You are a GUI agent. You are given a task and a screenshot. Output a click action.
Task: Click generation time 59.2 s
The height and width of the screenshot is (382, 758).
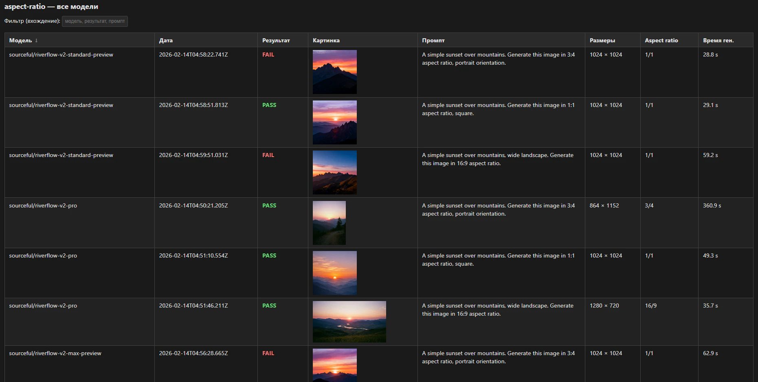[x=710, y=155]
